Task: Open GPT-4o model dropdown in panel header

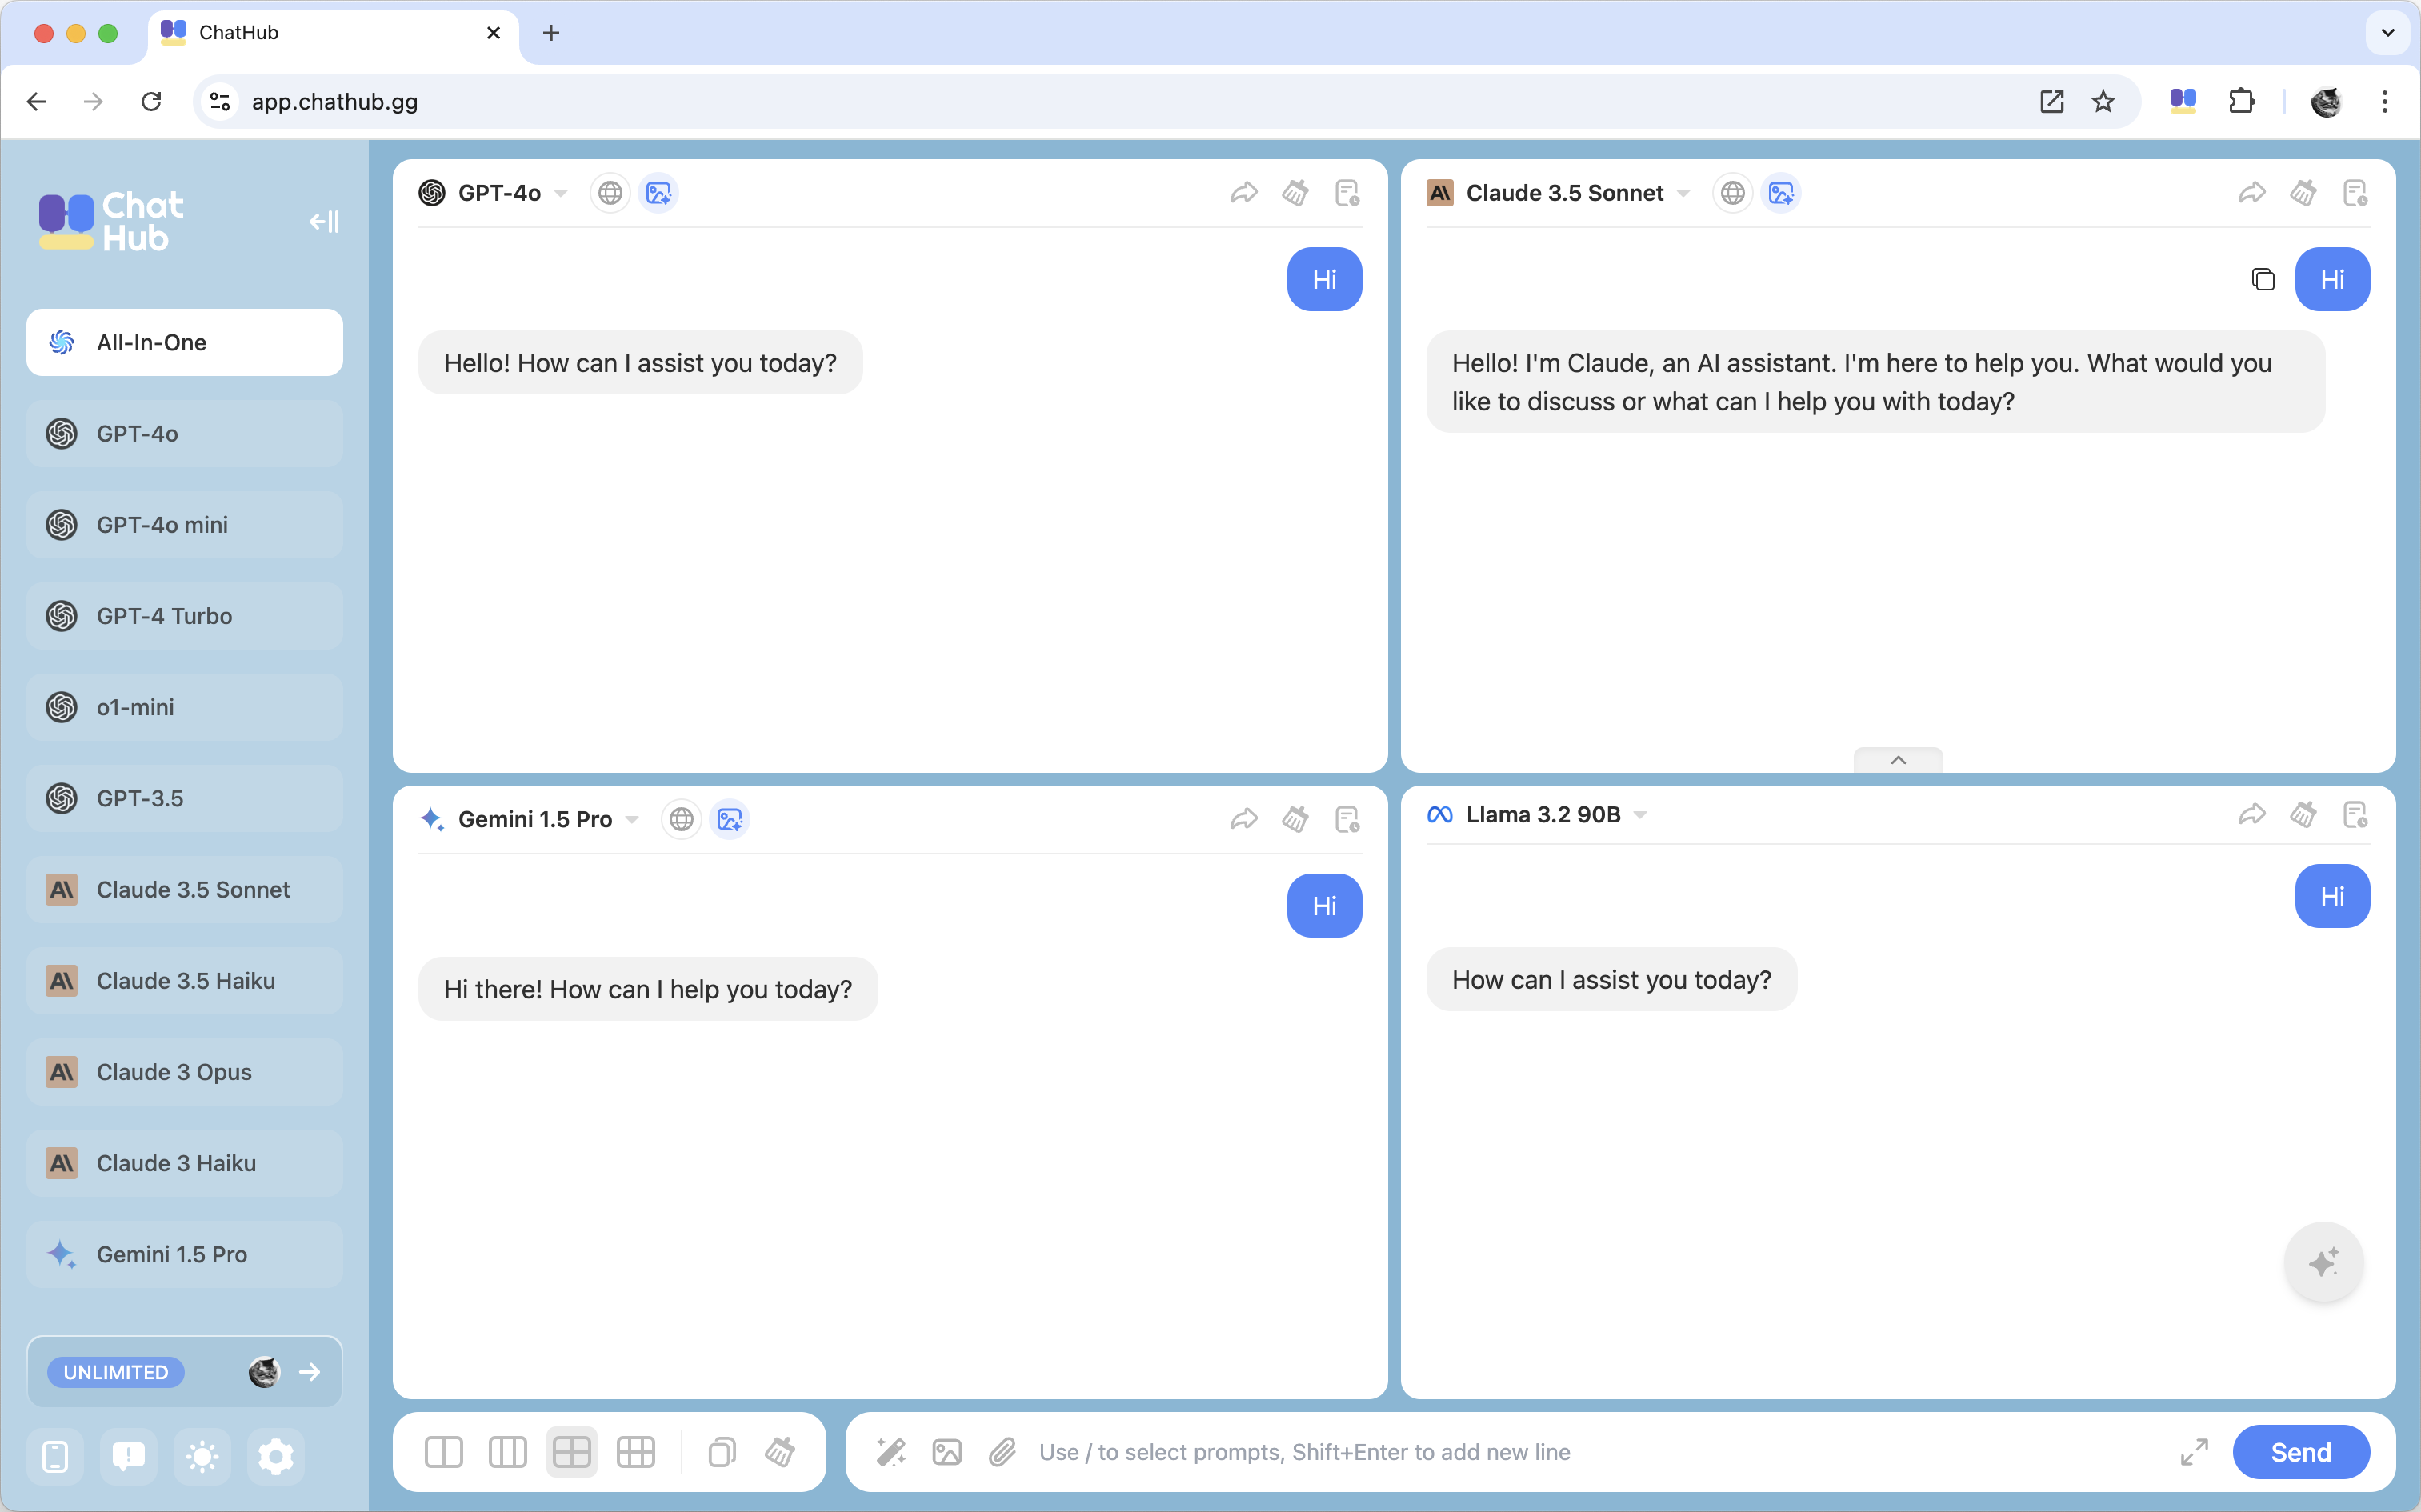Action: point(561,193)
